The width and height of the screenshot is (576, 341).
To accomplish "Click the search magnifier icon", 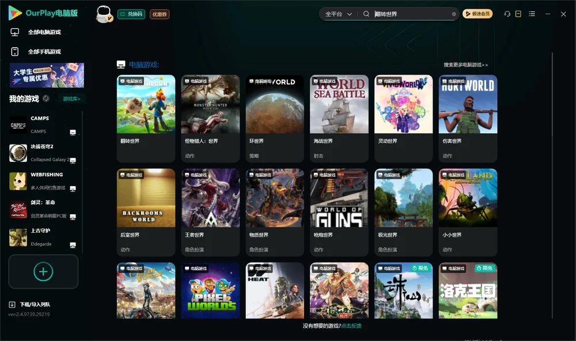I will pyautogui.click(x=366, y=14).
